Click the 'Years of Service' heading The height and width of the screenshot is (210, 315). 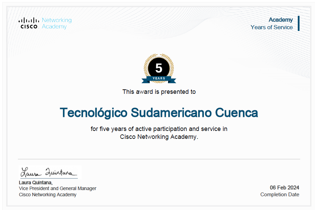point(272,27)
